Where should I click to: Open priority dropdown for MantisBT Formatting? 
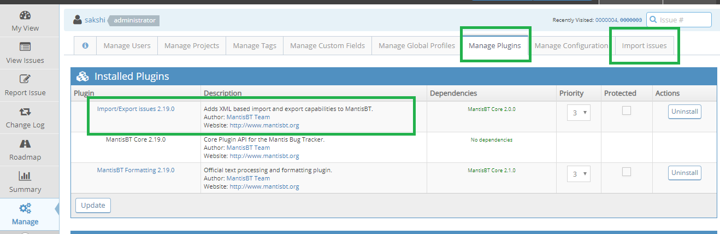[579, 174]
